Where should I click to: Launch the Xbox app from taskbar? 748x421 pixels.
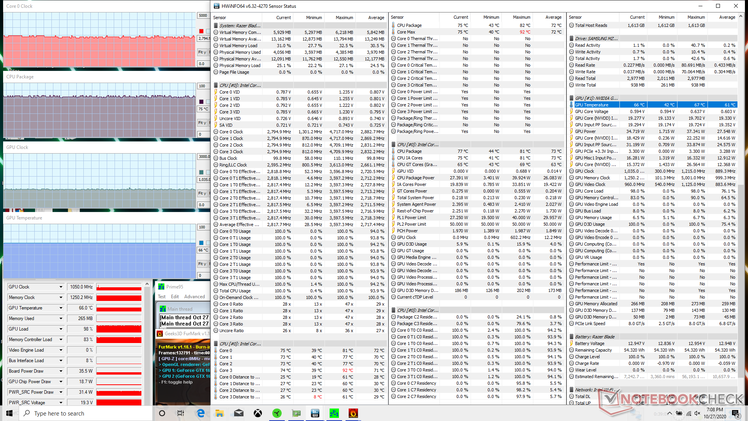258,413
